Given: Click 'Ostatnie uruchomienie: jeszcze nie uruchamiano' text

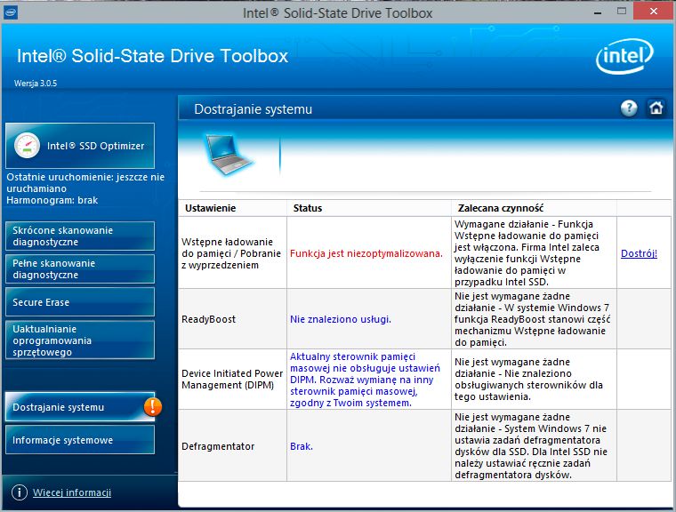Looking at the screenshot, I should click(x=85, y=183).
